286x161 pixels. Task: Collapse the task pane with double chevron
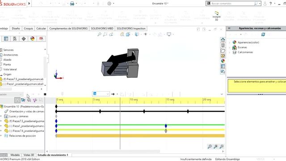pos(229,28)
